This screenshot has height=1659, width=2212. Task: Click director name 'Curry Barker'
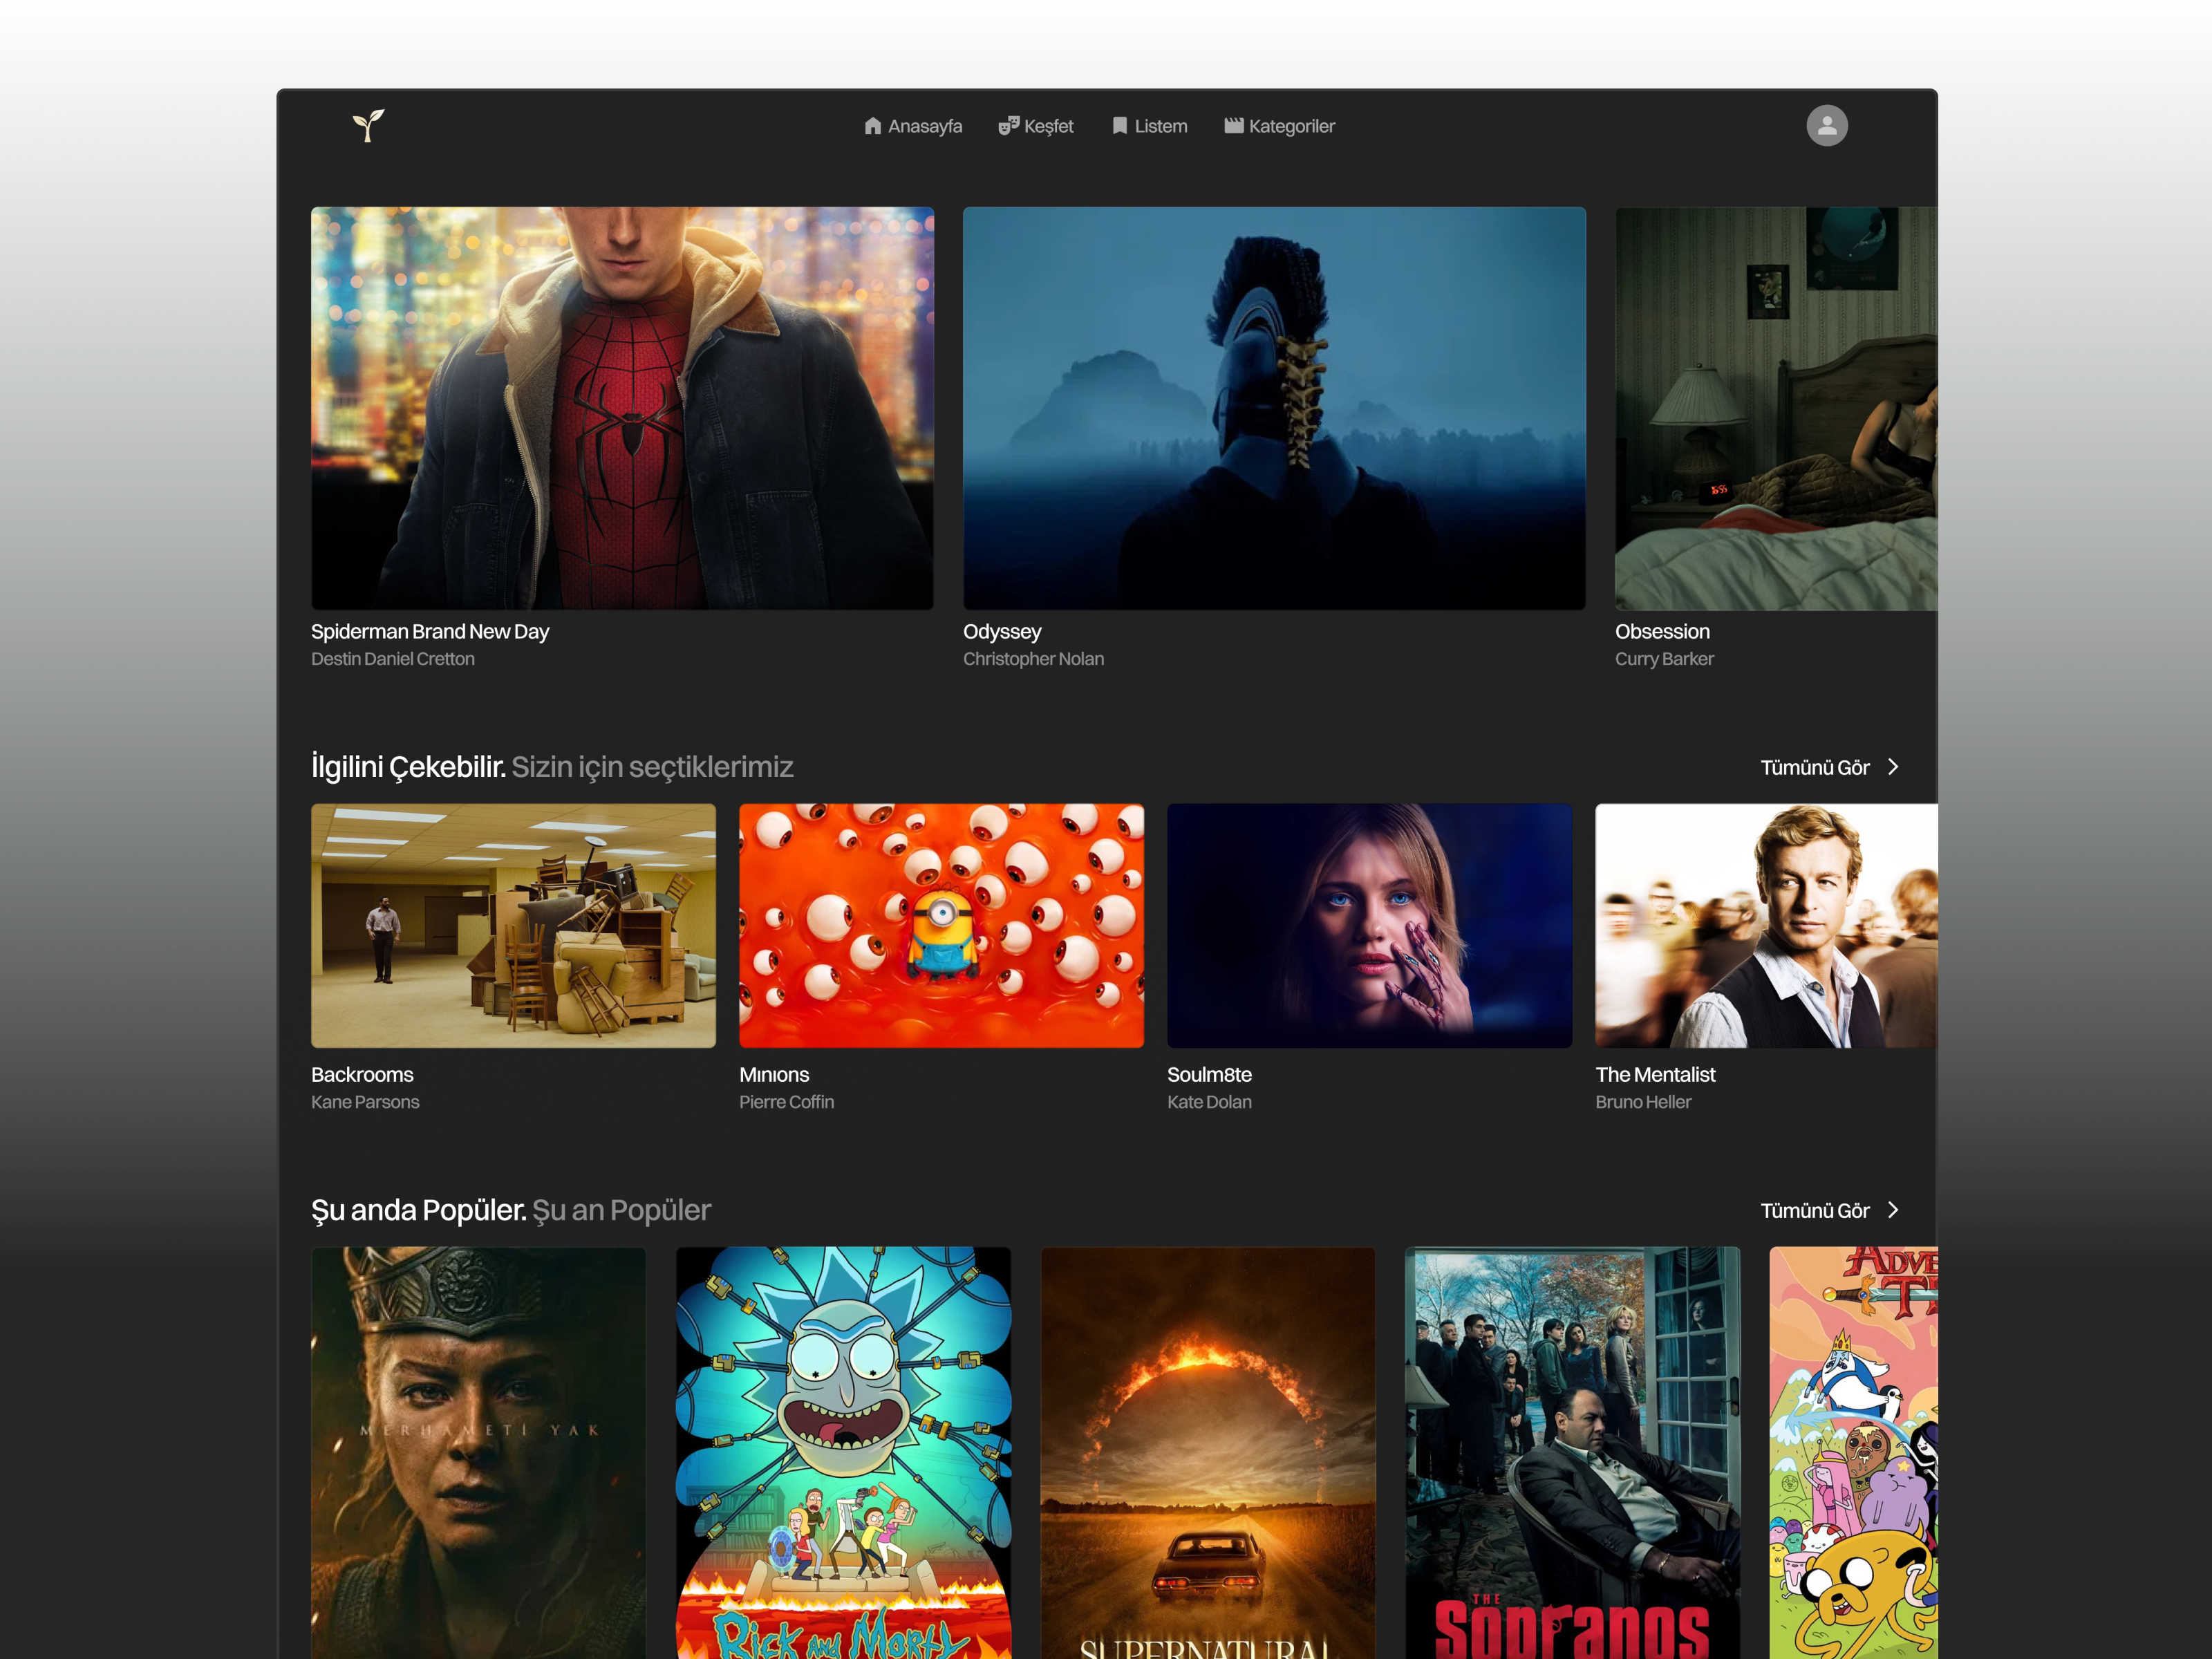(1664, 659)
